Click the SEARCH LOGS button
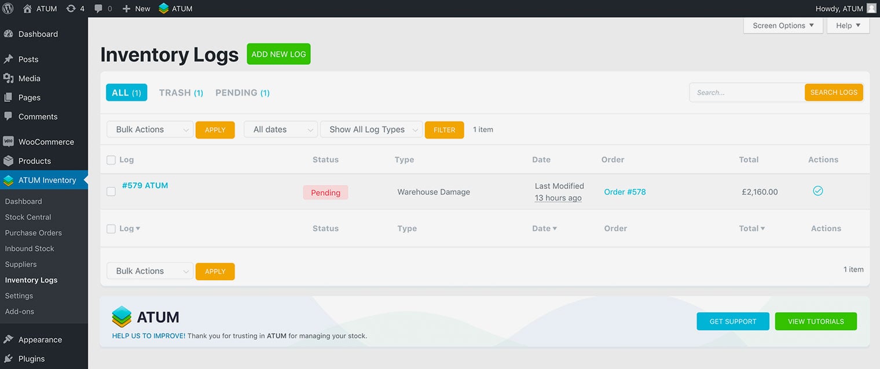The height and width of the screenshot is (369, 880). (x=834, y=93)
